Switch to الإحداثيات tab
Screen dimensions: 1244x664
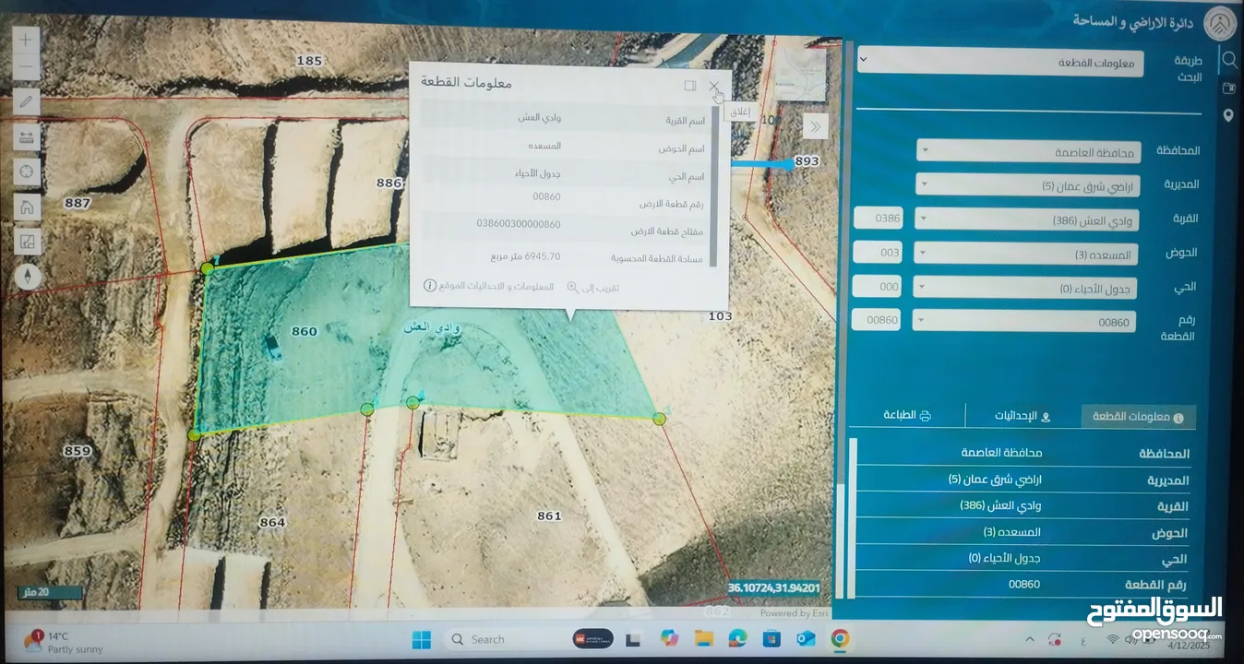click(1022, 416)
